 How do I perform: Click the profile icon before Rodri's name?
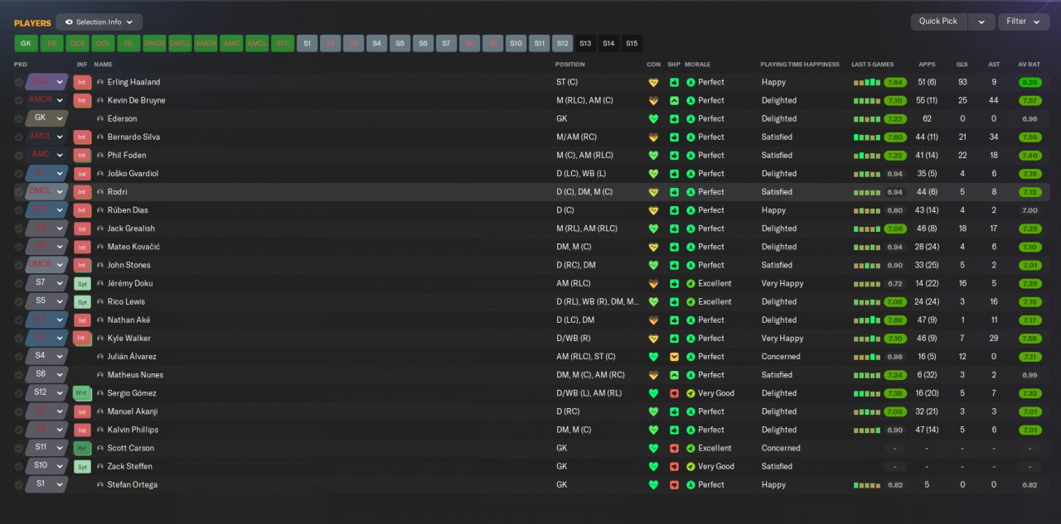100,192
